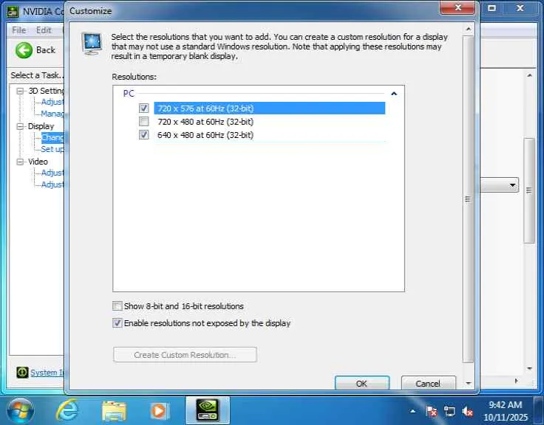Launch Internet Explorer from the taskbar

tap(67, 411)
